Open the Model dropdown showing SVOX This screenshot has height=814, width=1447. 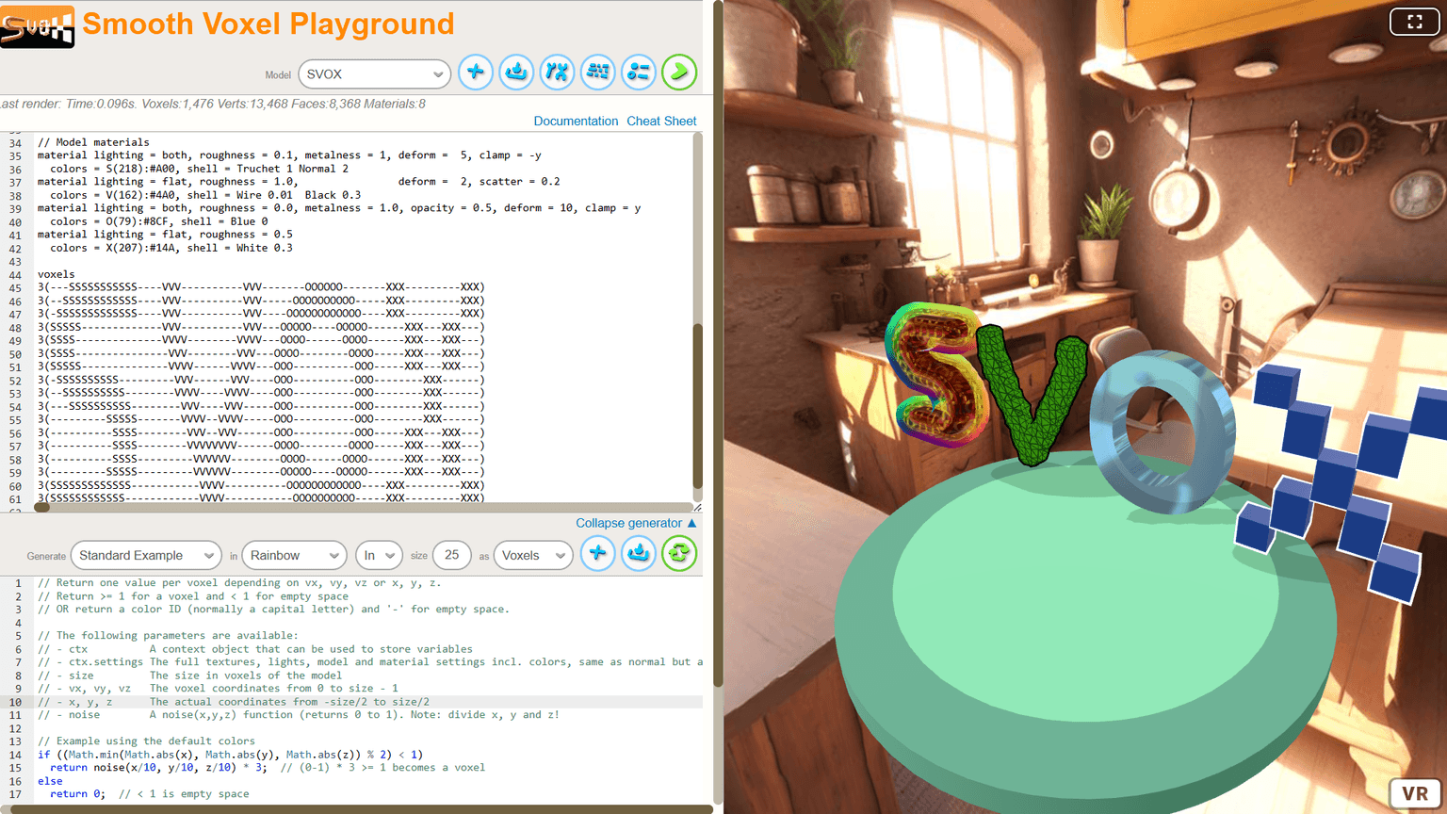coord(374,73)
